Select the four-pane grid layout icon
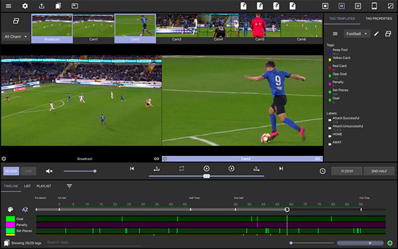The width and height of the screenshot is (398, 249). [x=358, y=6]
